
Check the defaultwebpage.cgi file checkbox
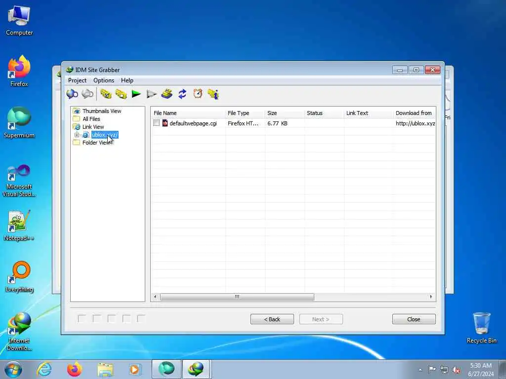157,123
